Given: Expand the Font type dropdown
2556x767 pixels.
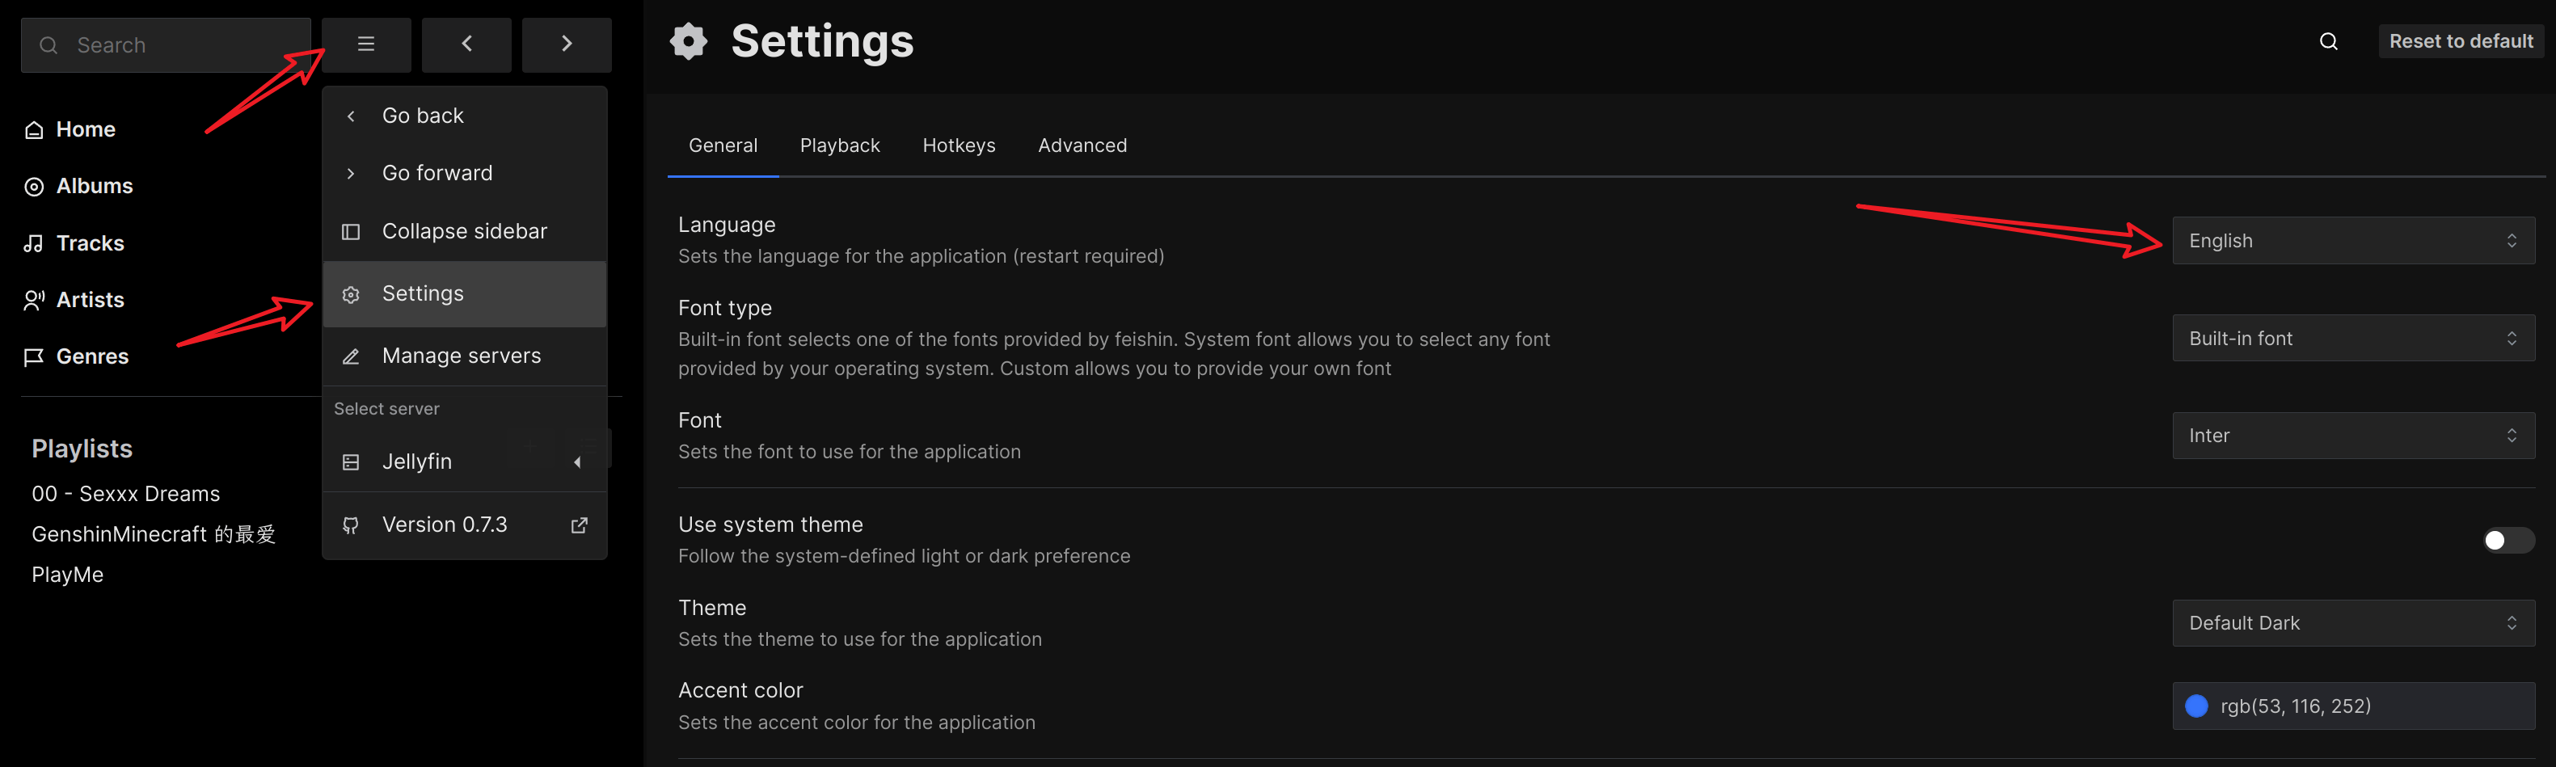Looking at the screenshot, I should click(x=2351, y=339).
